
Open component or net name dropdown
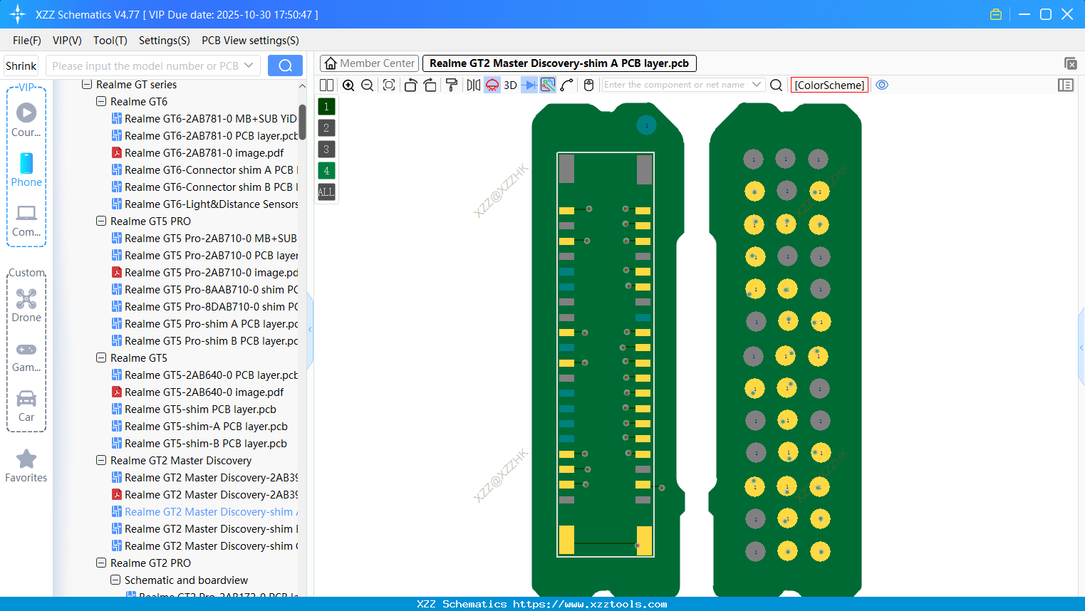point(757,85)
